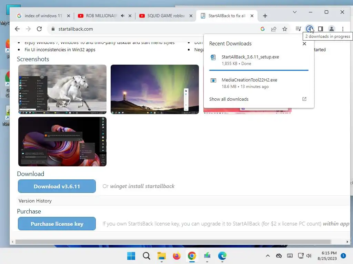Toggle the downloads toolbar icon
This screenshot has height=264, width=353.
[x=309, y=29]
